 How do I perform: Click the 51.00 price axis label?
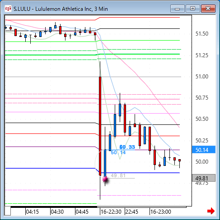[202, 77]
